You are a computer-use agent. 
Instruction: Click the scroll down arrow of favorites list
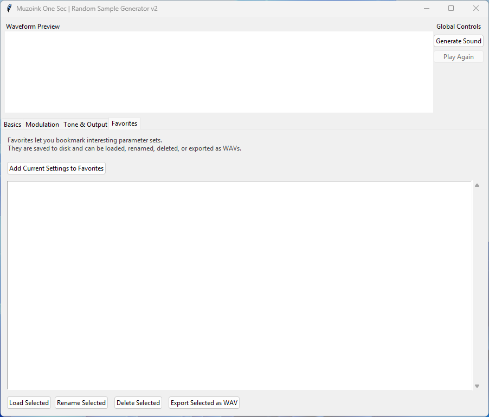click(477, 386)
